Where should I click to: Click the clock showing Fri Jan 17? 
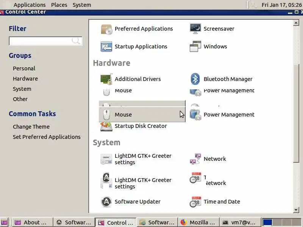pos(281,5)
